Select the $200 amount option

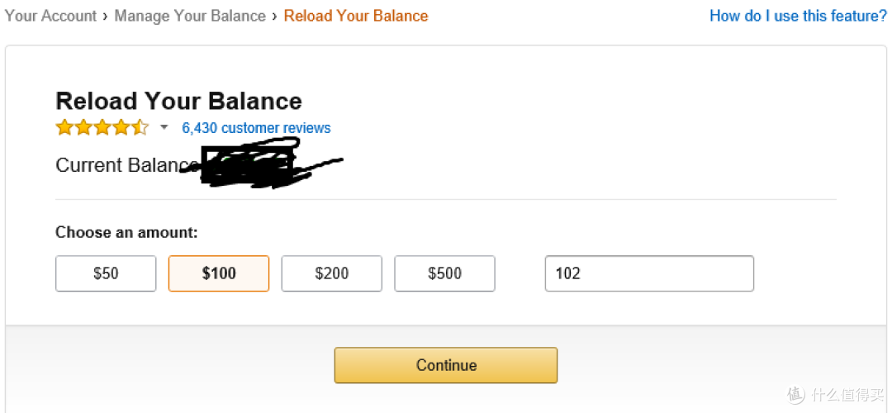[332, 273]
